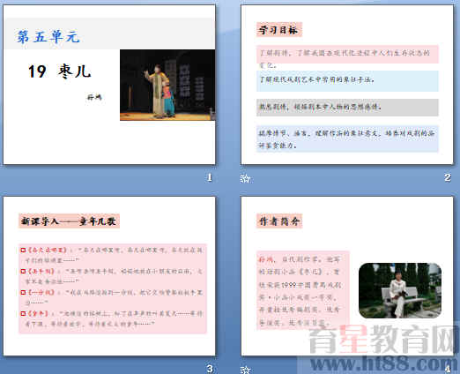Click slide number 3 label
The image size is (460, 374).
210,369
